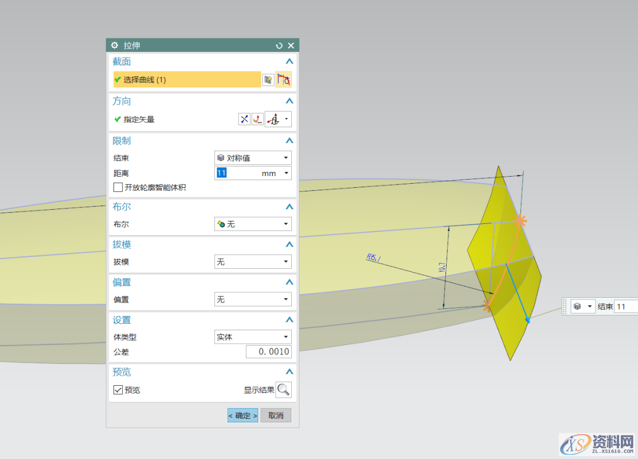Uncheck the 预览 checkbox
638x459 pixels.
pos(119,390)
